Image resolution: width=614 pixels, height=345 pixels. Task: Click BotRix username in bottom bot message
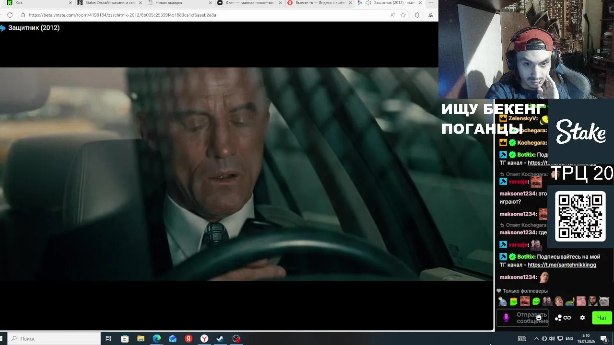pyautogui.click(x=526, y=257)
